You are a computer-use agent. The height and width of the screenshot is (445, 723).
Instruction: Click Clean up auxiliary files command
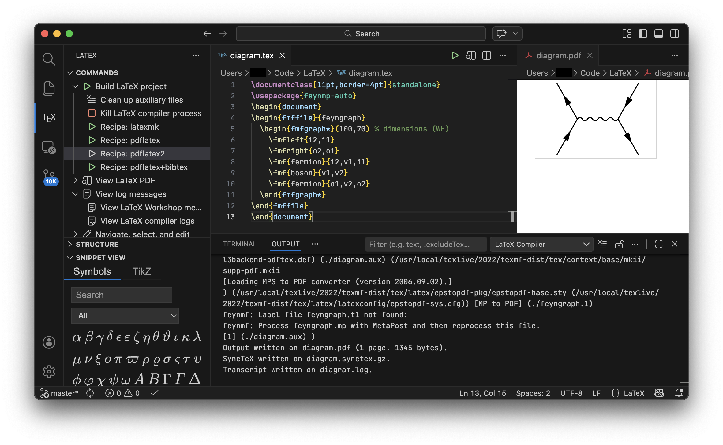point(141,100)
